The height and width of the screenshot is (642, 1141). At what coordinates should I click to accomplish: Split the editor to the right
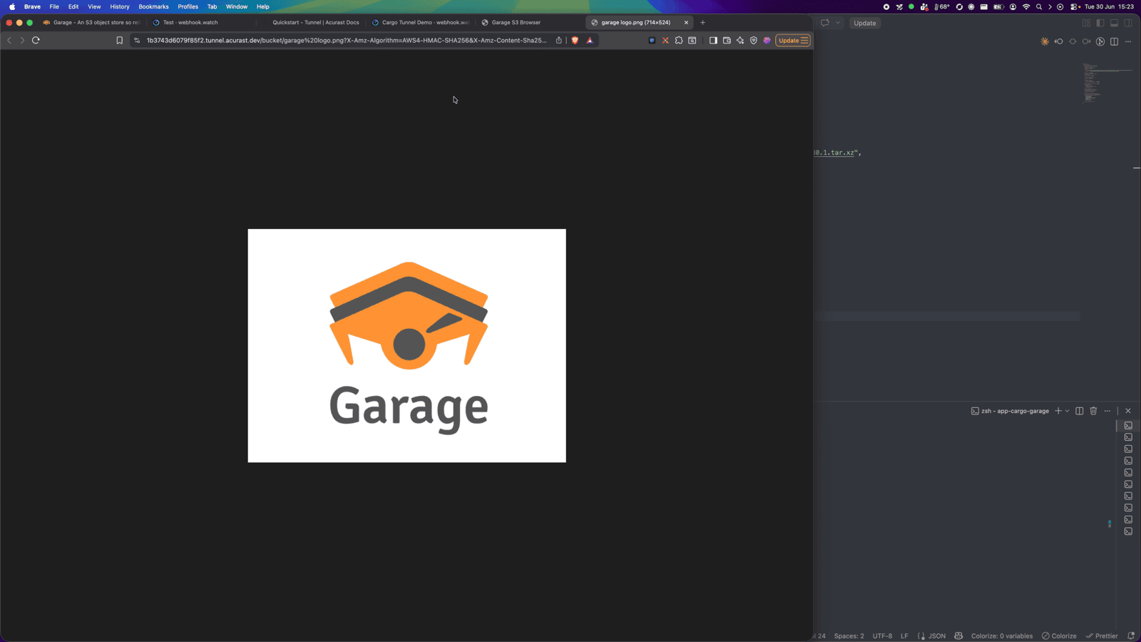point(1114,41)
